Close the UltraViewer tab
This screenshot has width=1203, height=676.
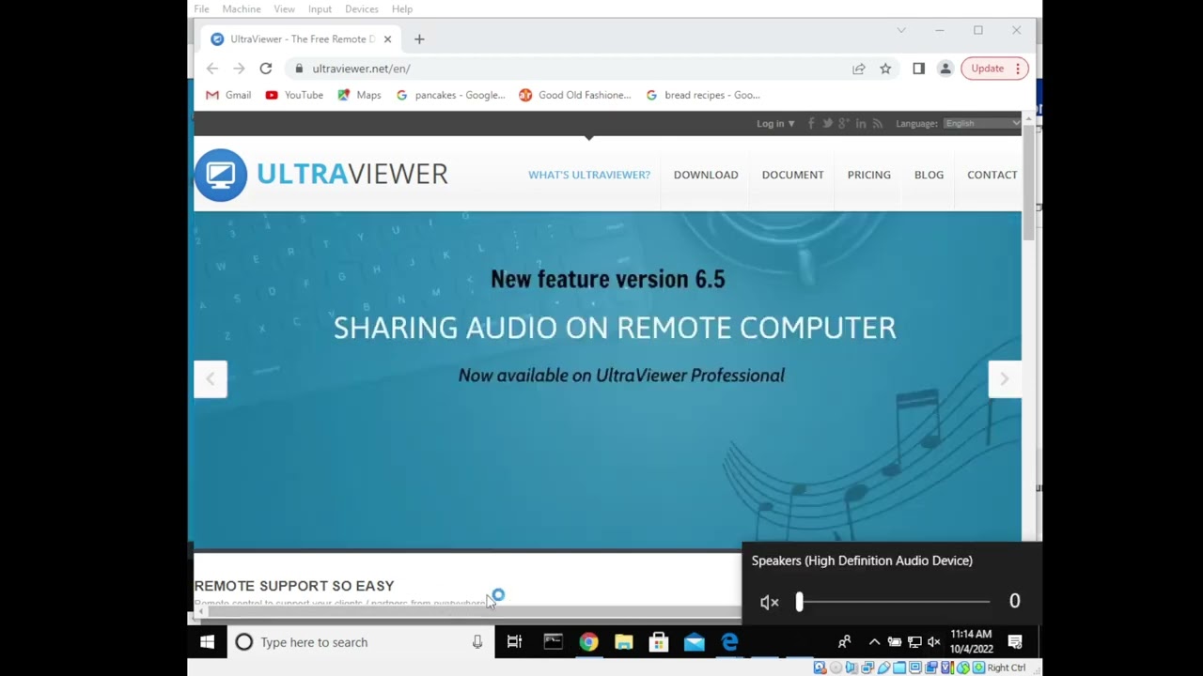coord(387,39)
